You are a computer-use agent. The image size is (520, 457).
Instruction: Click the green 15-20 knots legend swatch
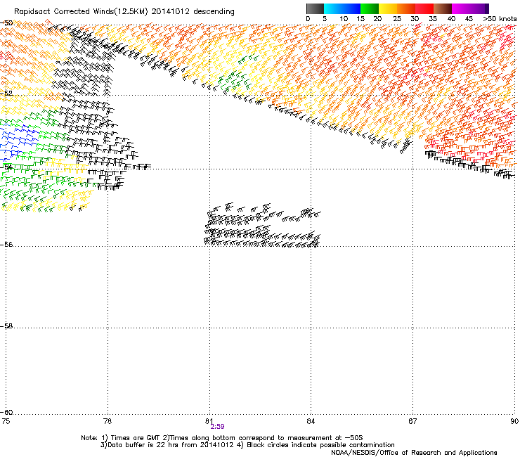click(369, 8)
